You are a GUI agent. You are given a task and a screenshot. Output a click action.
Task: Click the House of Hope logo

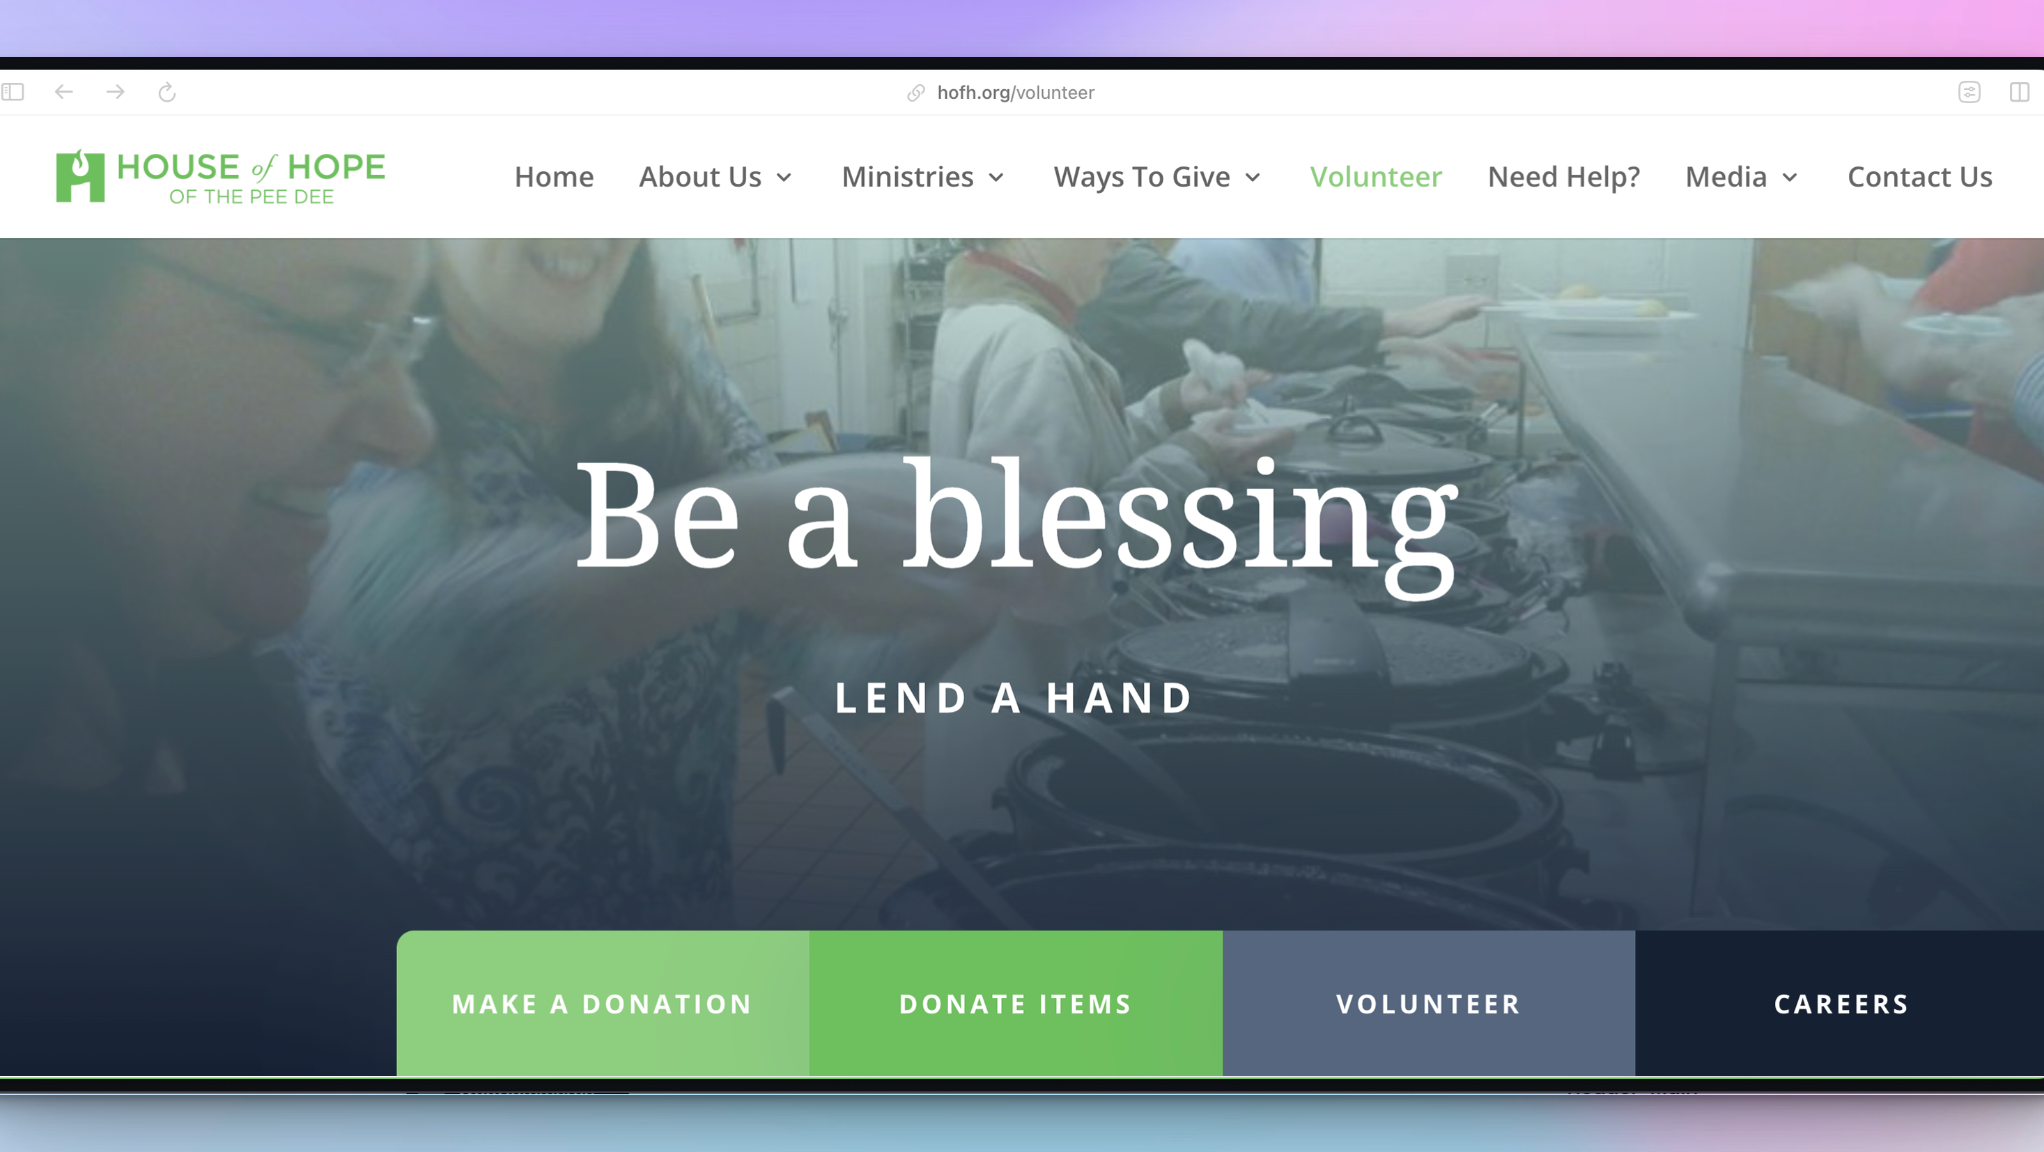[221, 176]
